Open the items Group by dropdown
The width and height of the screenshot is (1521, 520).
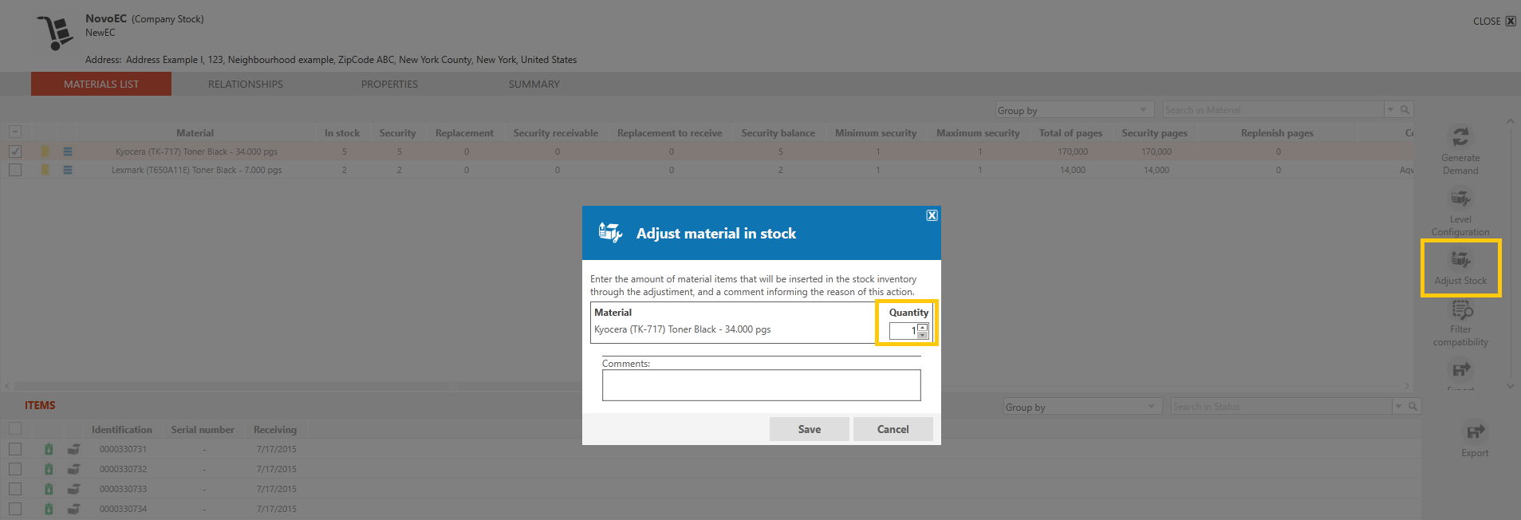1082,407
